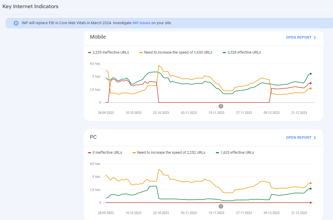
Task: Open the Mobile report via OPEN REPORT text
Action: point(299,37)
